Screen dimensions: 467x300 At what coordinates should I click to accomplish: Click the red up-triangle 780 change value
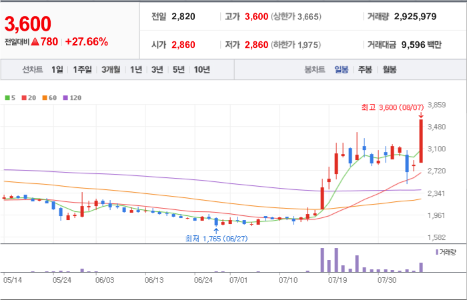coord(45,42)
